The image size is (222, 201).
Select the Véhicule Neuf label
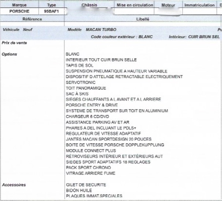point(18,29)
